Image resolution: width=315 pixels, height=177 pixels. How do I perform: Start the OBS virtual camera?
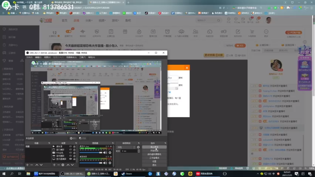tap(154, 154)
